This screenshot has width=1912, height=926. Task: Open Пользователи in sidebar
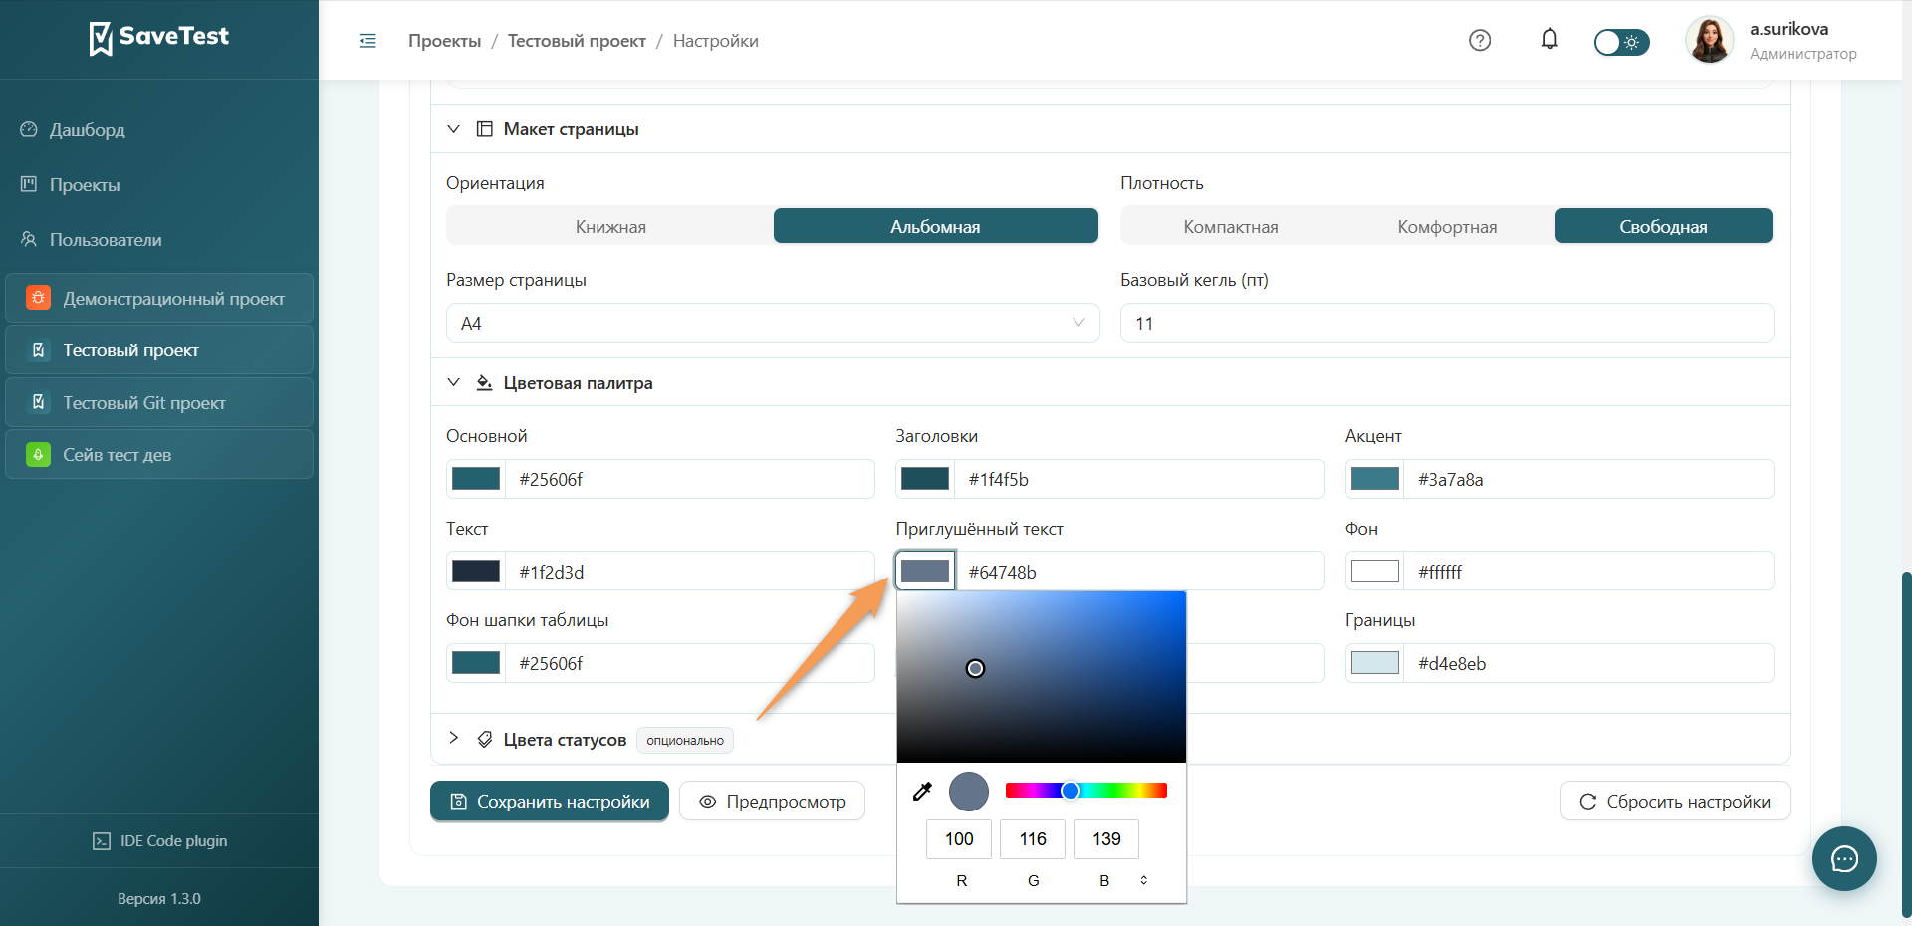click(x=105, y=239)
